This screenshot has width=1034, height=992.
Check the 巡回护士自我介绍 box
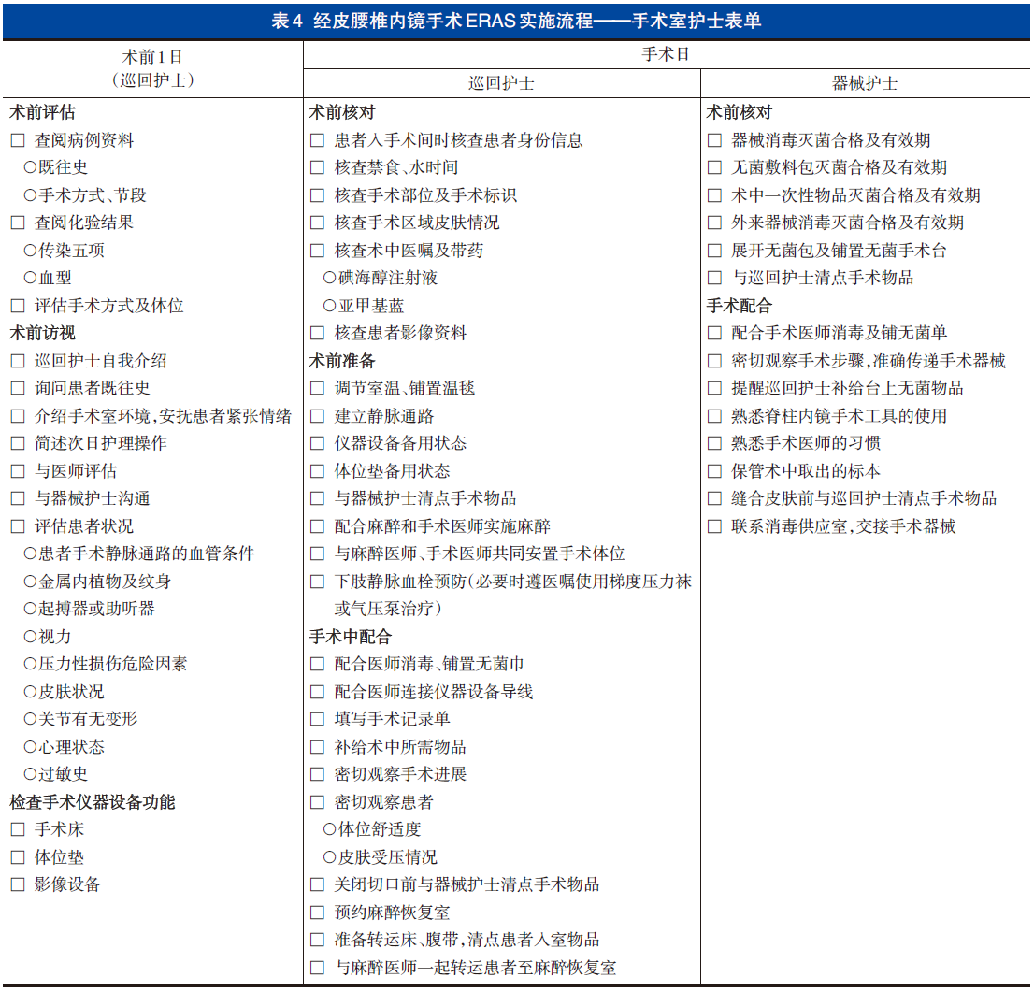pos(18,361)
